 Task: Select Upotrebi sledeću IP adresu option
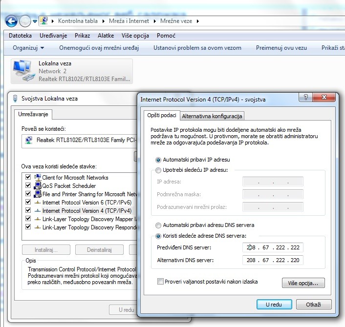point(158,170)
